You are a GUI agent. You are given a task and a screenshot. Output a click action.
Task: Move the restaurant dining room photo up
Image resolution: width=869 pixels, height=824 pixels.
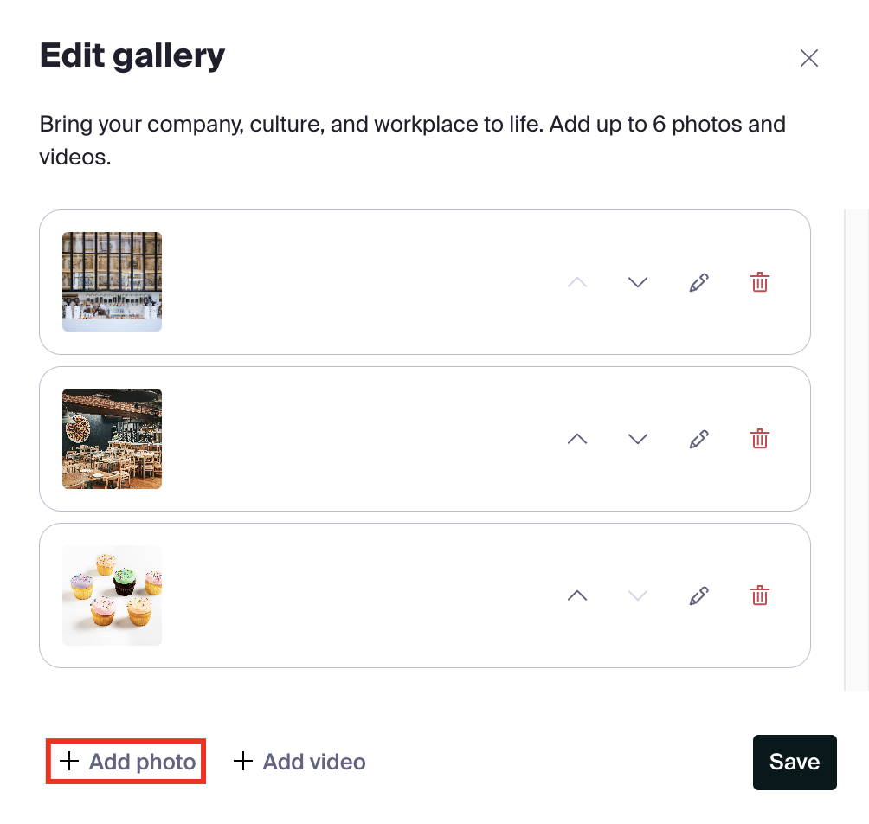coord(577,439)
